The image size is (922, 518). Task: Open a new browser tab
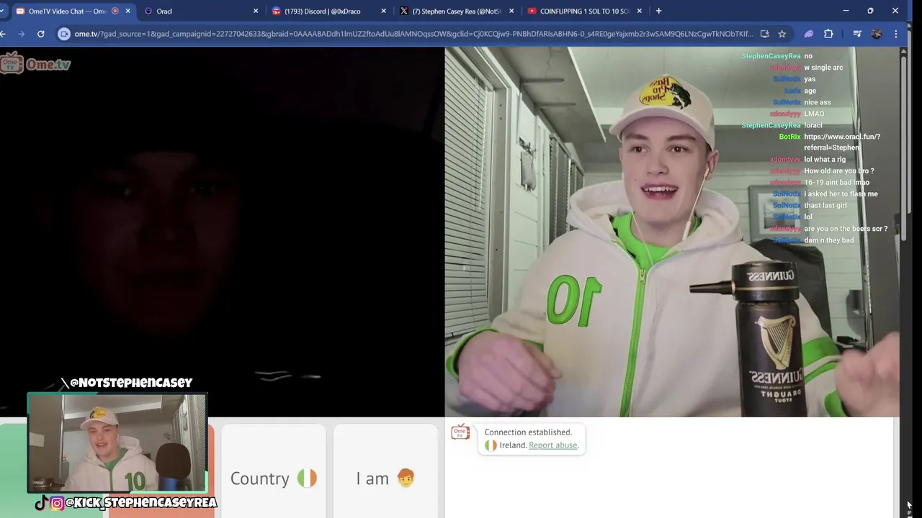[658, 11]
